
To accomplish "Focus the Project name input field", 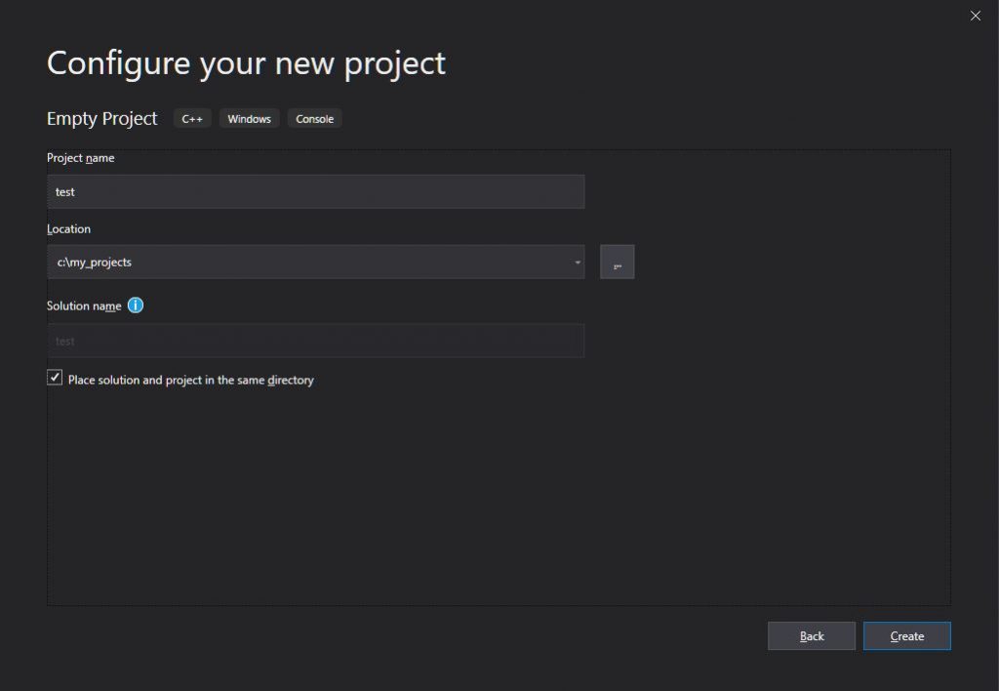I will click(x=315, y=192).
